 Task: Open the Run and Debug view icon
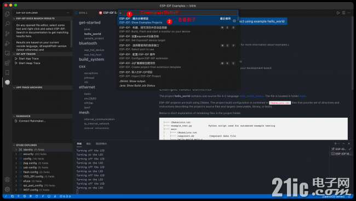(x=7, y=43)
